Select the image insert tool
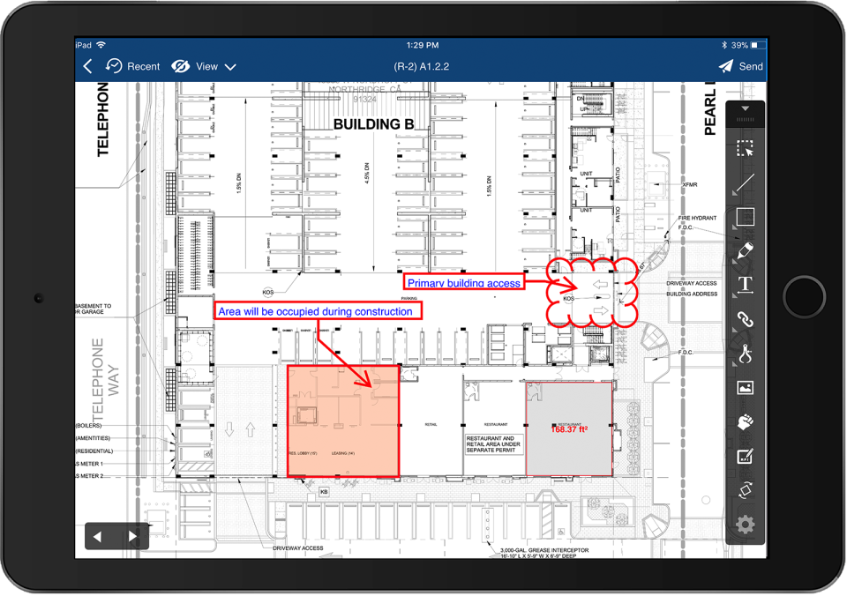Image resolution: width=847 pixels, height=596 pixels. (x=745, y=388)
